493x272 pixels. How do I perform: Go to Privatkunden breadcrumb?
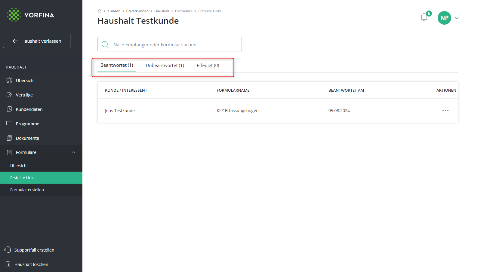pos(137,11)
